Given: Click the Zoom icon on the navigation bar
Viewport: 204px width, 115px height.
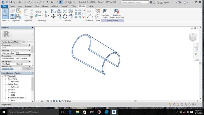Looking at the screenshot, I should (x=196, y=54).
